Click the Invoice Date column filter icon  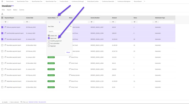[x=27, y=22]
